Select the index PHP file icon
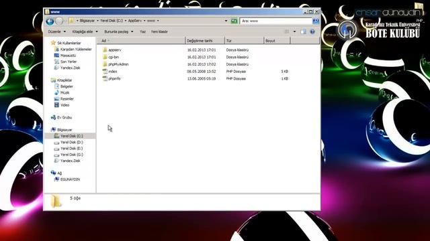 (x=105, y=72)
